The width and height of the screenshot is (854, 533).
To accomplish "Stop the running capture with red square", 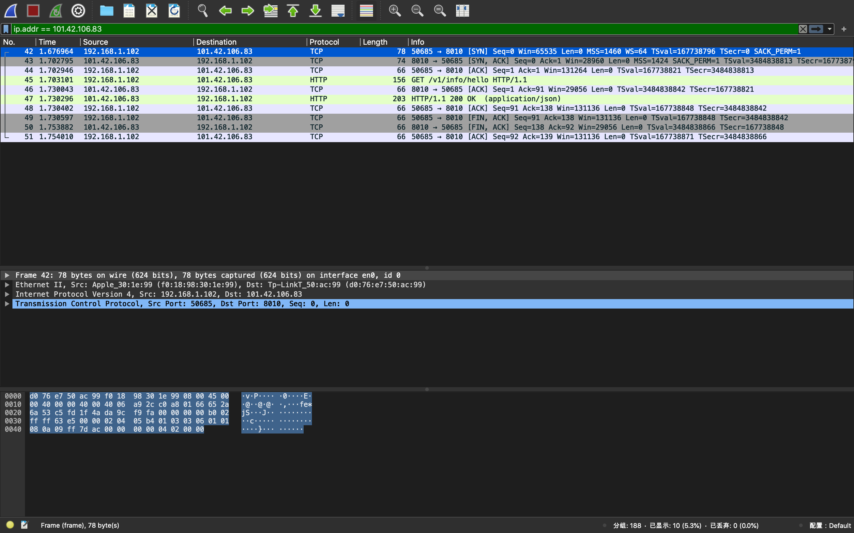I will 33,11.
